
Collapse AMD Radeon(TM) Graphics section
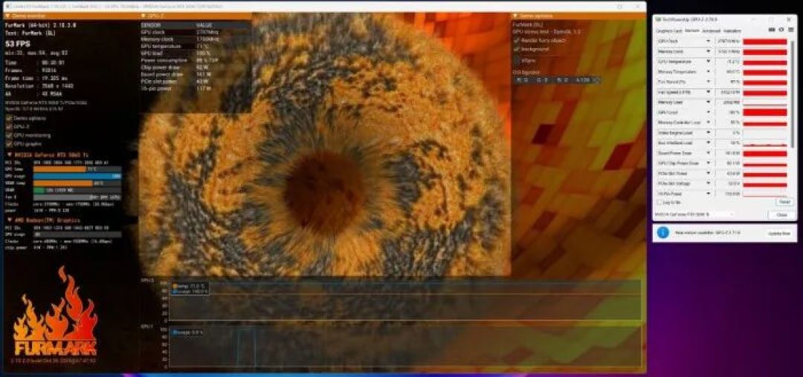click(x=9, y=220)
